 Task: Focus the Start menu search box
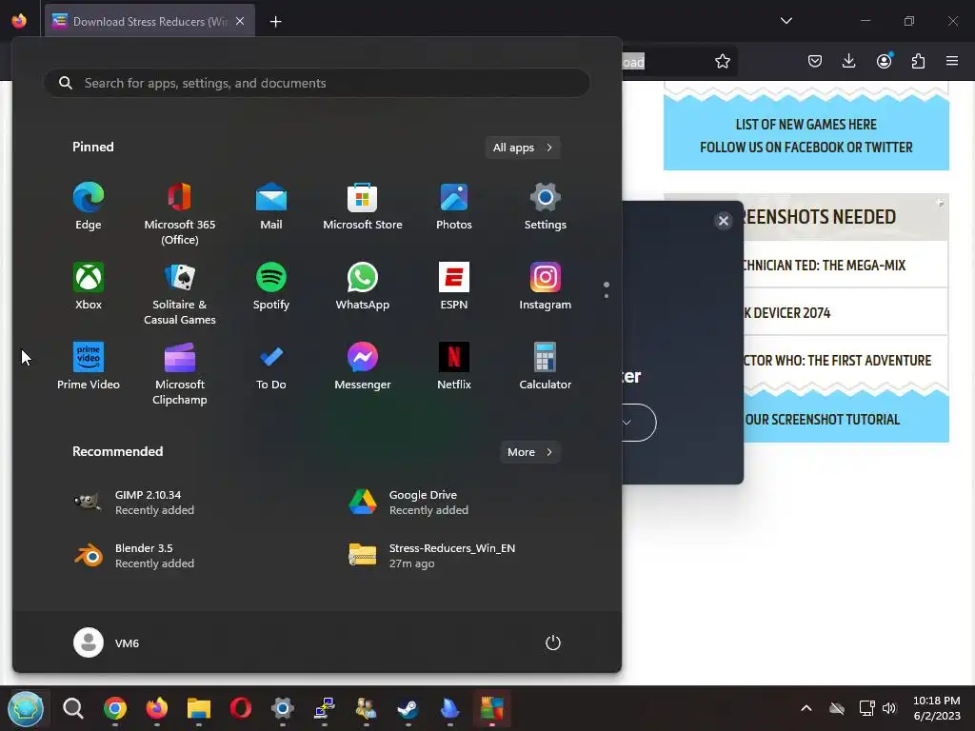pyautogui.click(x=317, y=83)
